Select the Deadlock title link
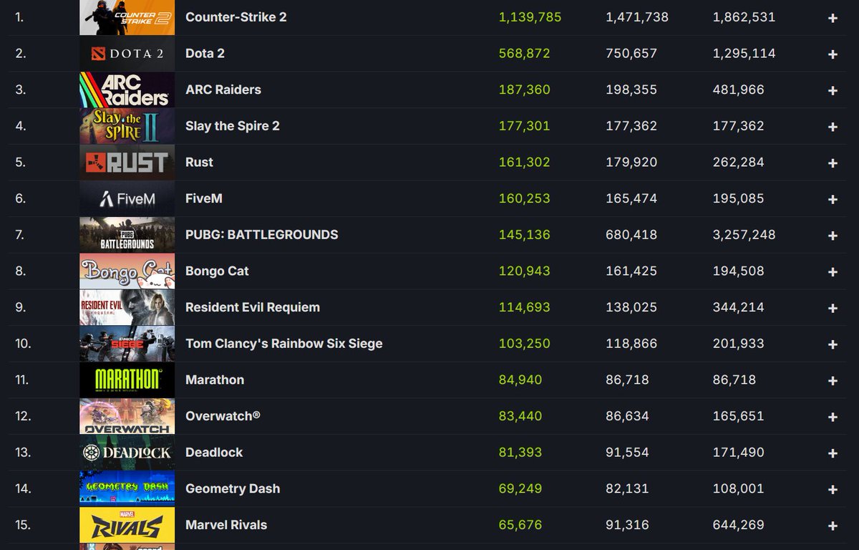The image size is (859, 550). pos(214,453)
